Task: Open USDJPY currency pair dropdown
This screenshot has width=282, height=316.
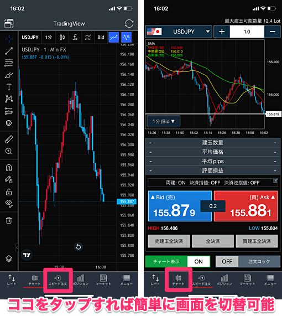Action: click(x=179, y=32)
